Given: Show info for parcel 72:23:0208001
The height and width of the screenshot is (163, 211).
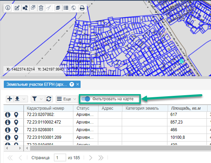Looking at the screenshot, I should coord(8,130).
